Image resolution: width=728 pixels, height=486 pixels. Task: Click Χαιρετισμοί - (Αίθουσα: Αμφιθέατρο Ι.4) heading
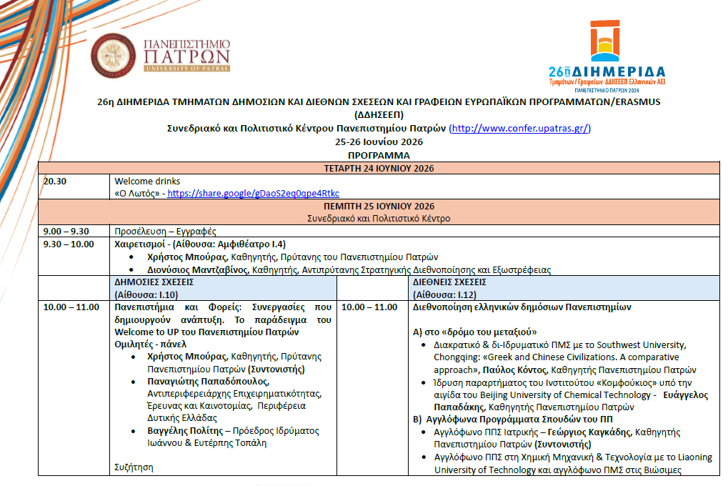tap(200, 244)
